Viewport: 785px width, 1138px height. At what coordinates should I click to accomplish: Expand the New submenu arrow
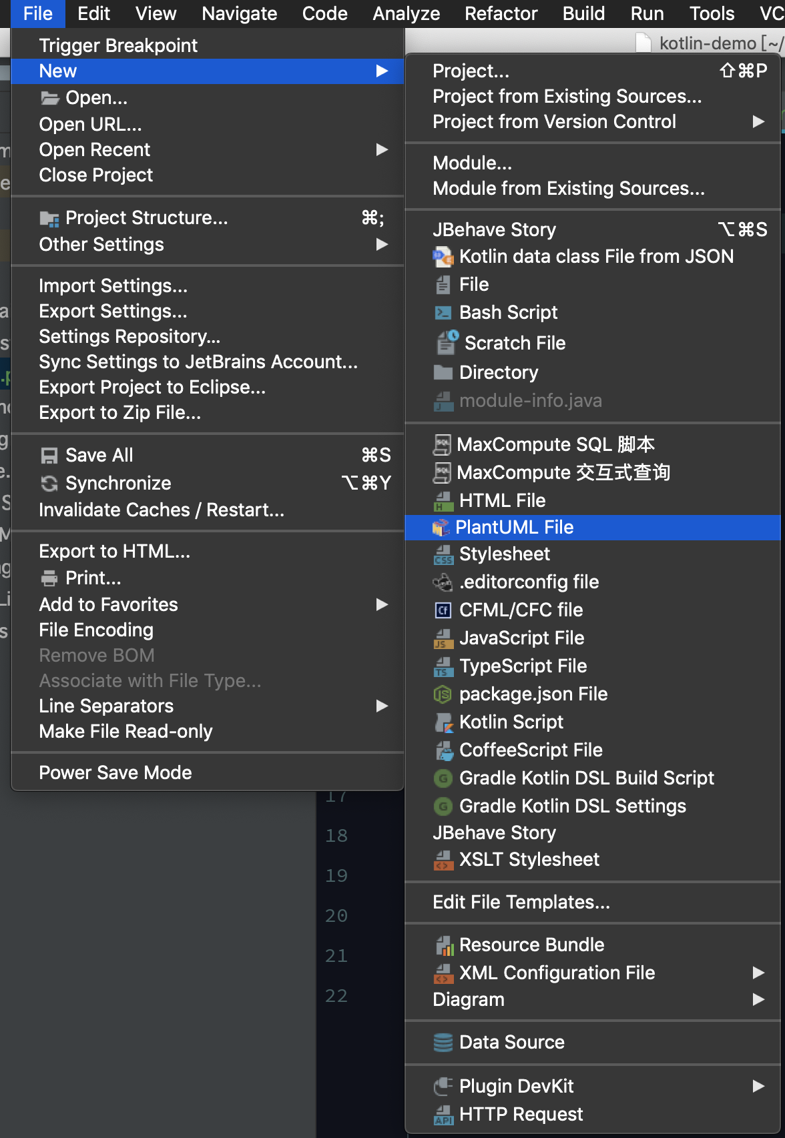click(x=382, y=71)
